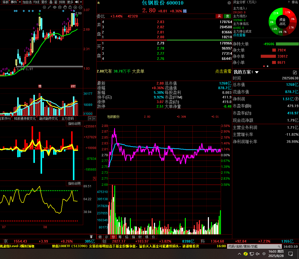Click the red 买 buy button
This screenshot has height=259, width=299.
[x=219, y=16]
